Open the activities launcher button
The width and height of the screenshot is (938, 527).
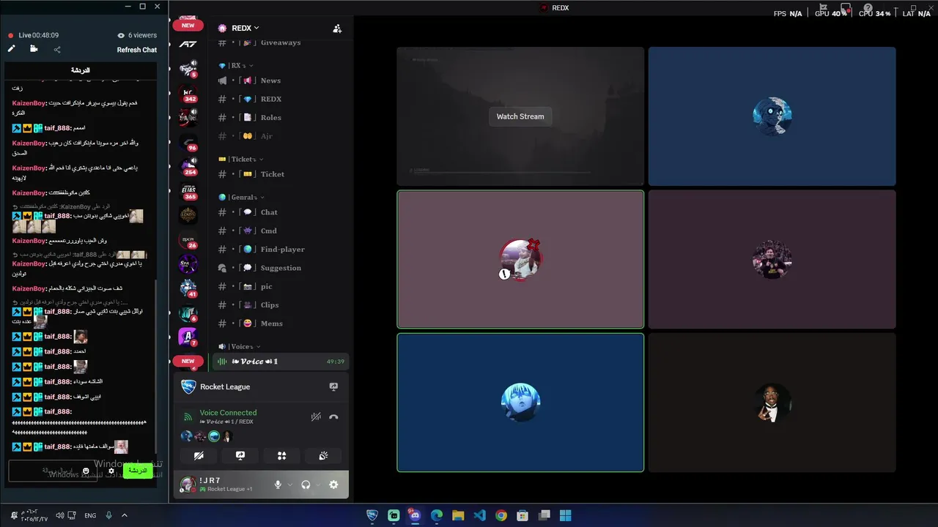tap(281, 455)
